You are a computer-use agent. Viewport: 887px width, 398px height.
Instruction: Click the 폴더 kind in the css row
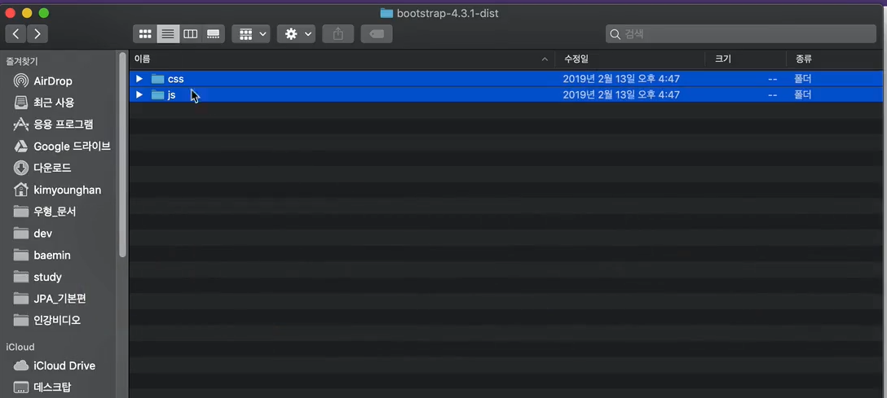click(803, 78)
